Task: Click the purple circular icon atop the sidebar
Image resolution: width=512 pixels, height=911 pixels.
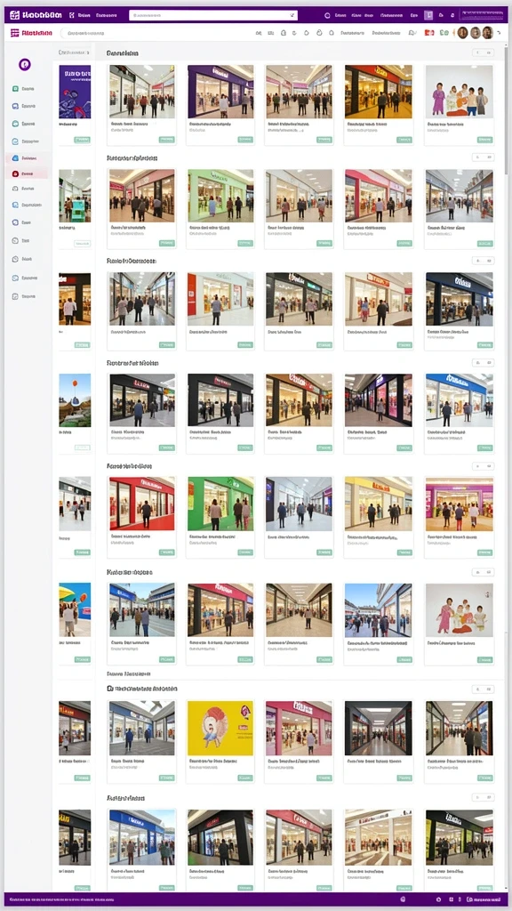Action: (x=24, y=64)
